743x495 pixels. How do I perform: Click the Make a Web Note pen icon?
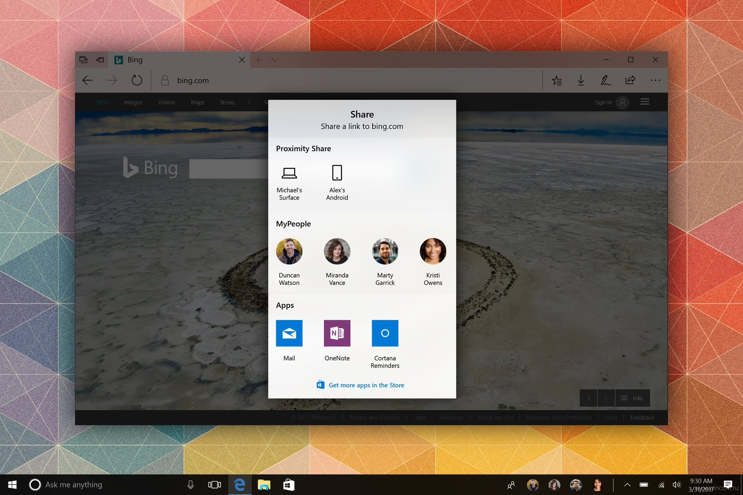[x=606, y=80]
